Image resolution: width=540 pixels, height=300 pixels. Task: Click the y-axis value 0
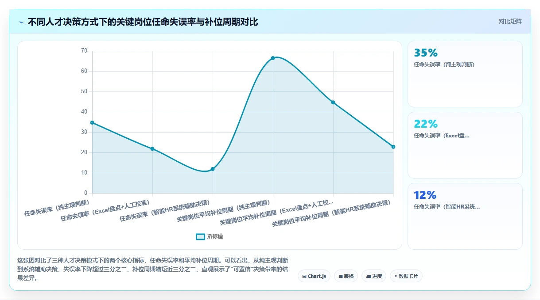point(85,193)
